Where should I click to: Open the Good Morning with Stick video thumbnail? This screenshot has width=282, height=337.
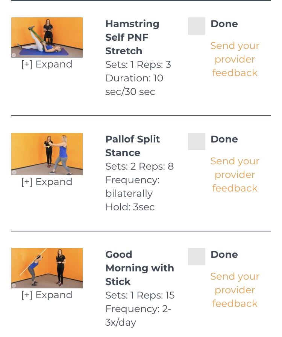coord(47,268)
